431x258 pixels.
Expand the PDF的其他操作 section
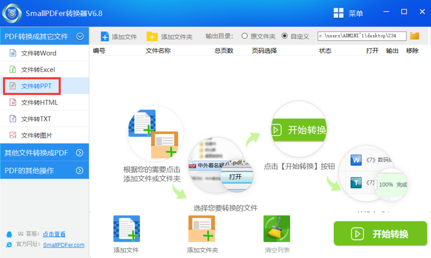[80, 170]
